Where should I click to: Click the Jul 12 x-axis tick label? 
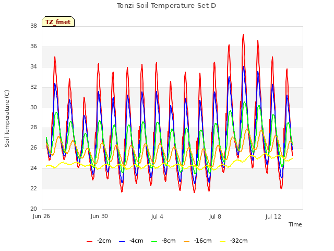[x=273, y=216]
